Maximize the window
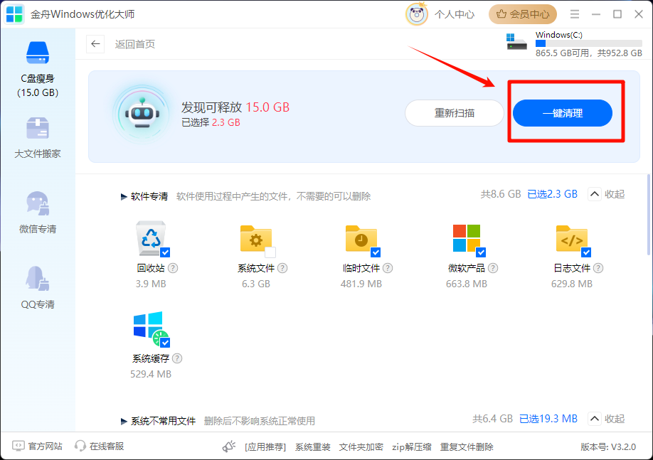Viewport: 653px width, 460px height. pyautogui.click(x=617, y=14)
